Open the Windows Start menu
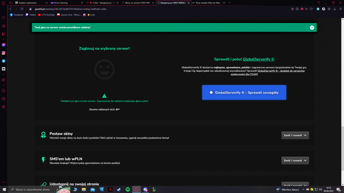Image resolution: width=344 pixels, height=193 pixels. pos(4,190)
